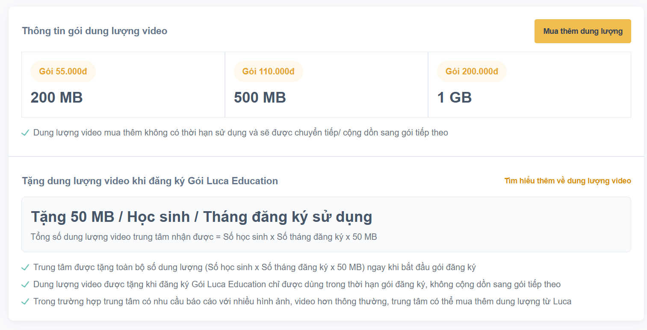Click the 200 MB package card

(123, 85)
